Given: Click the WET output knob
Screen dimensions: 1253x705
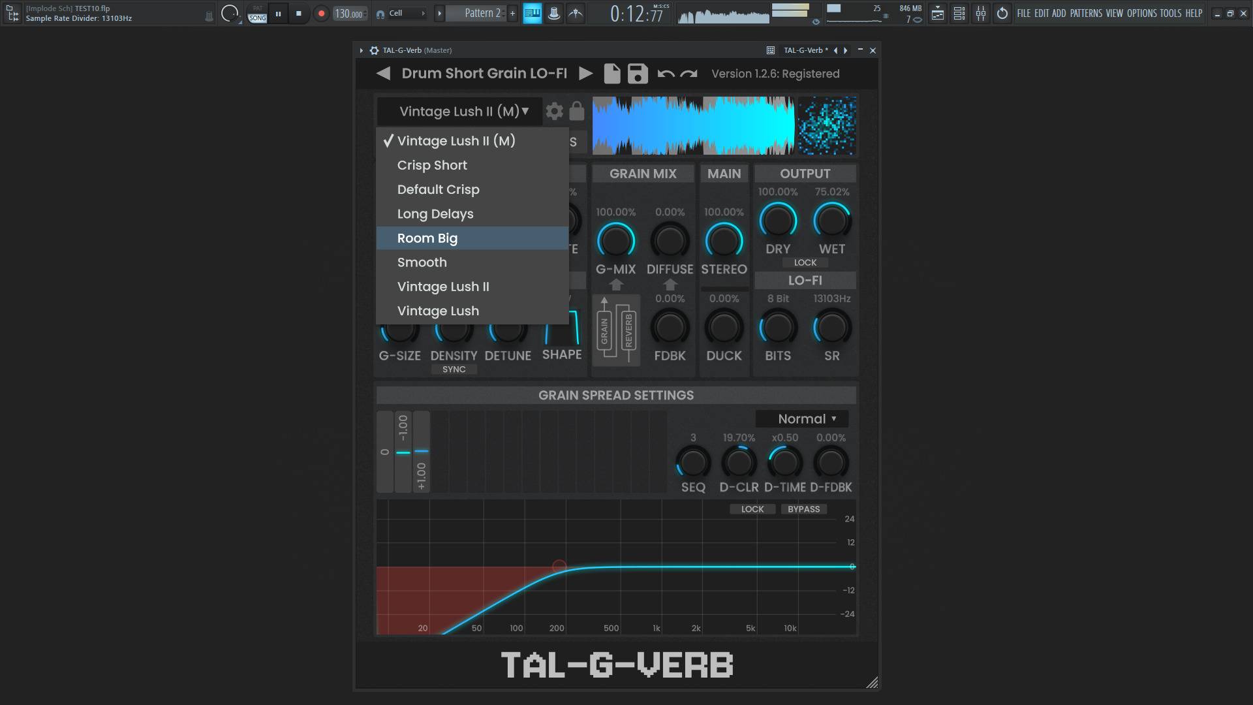Looking at the screenshot, I should tap(831, 221).
